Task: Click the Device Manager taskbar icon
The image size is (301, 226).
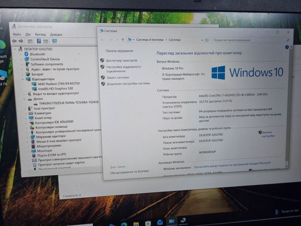Action: tap(183, 220)
